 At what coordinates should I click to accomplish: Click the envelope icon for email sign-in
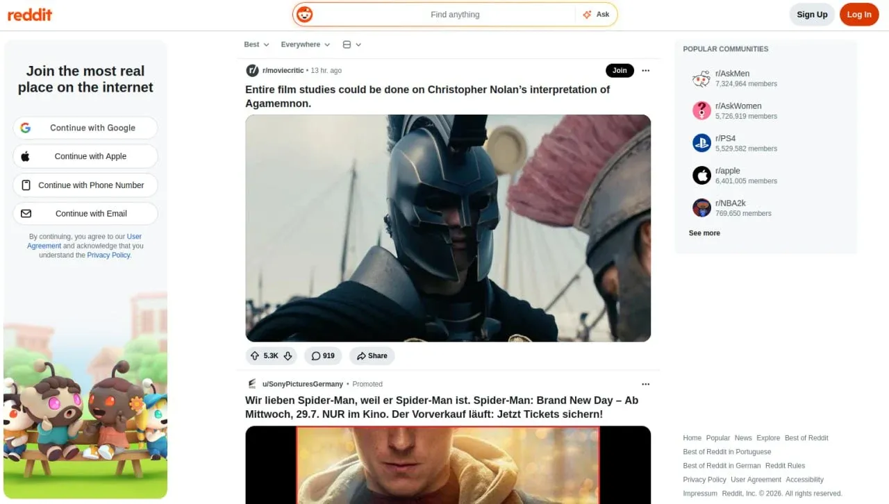tap(26, 214)
